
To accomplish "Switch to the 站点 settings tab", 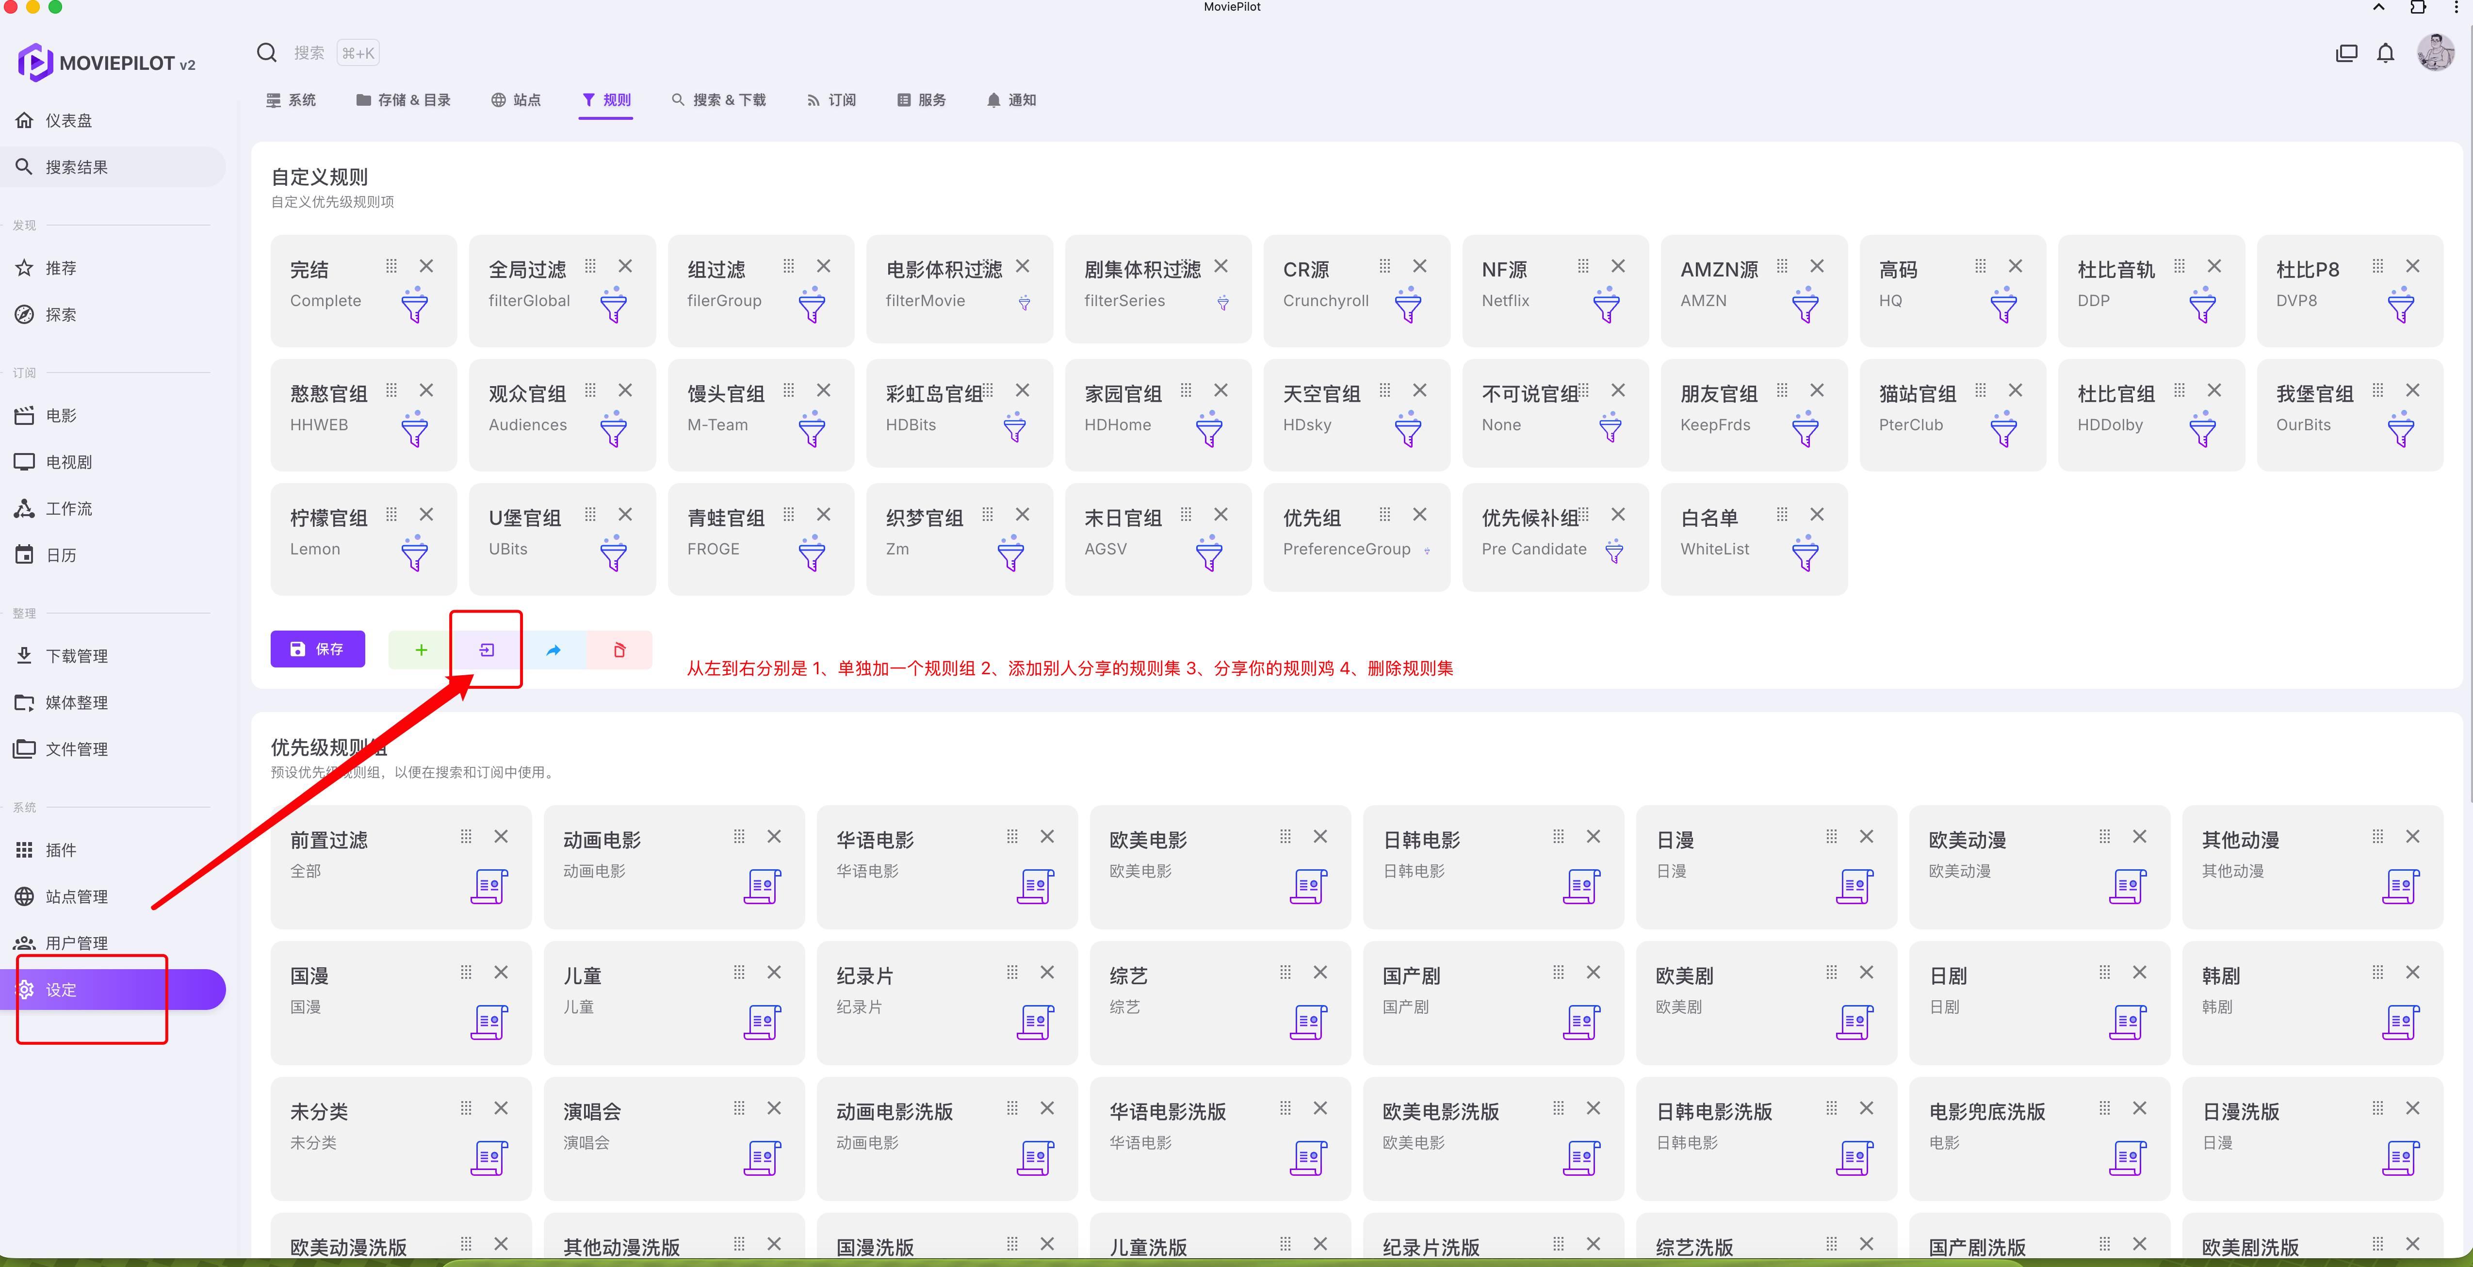I will click(x=516, y=100).
